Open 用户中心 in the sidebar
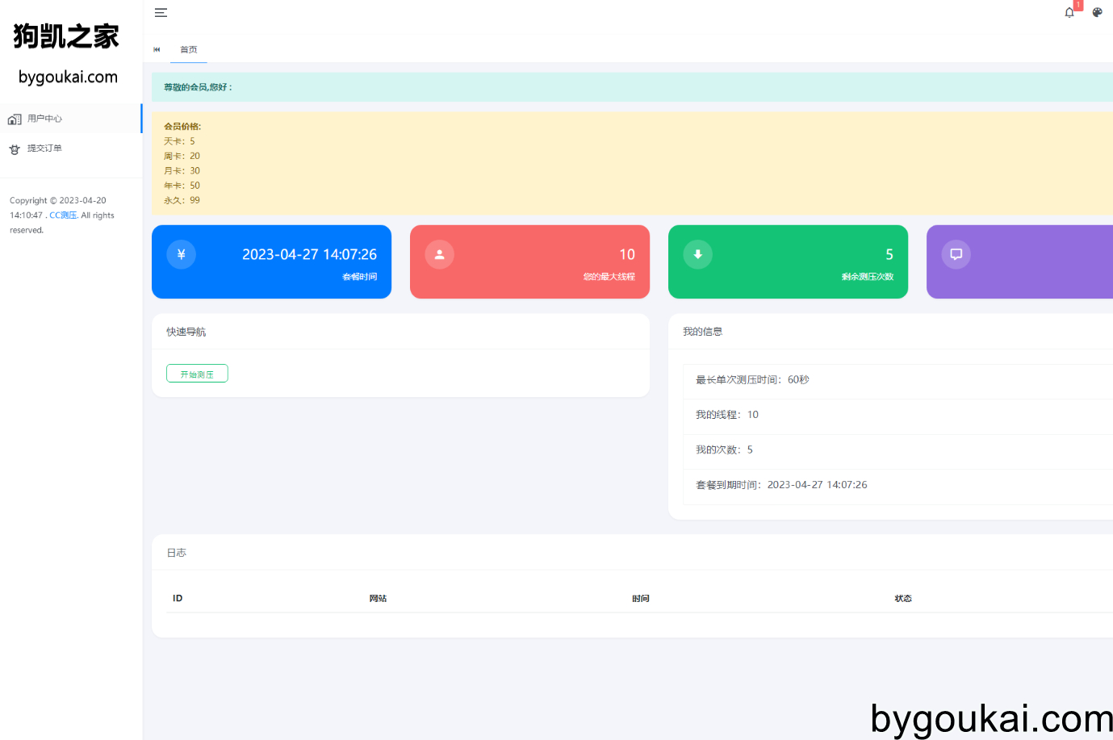Viewport: 1113px width, 740px height. click(71, 119)
